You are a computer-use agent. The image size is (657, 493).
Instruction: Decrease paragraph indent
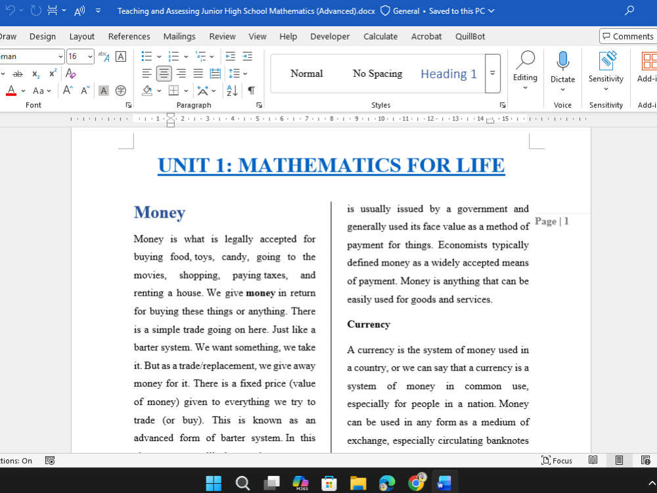coord(230,56)
